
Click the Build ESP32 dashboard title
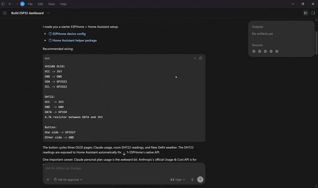click(27, 13)
